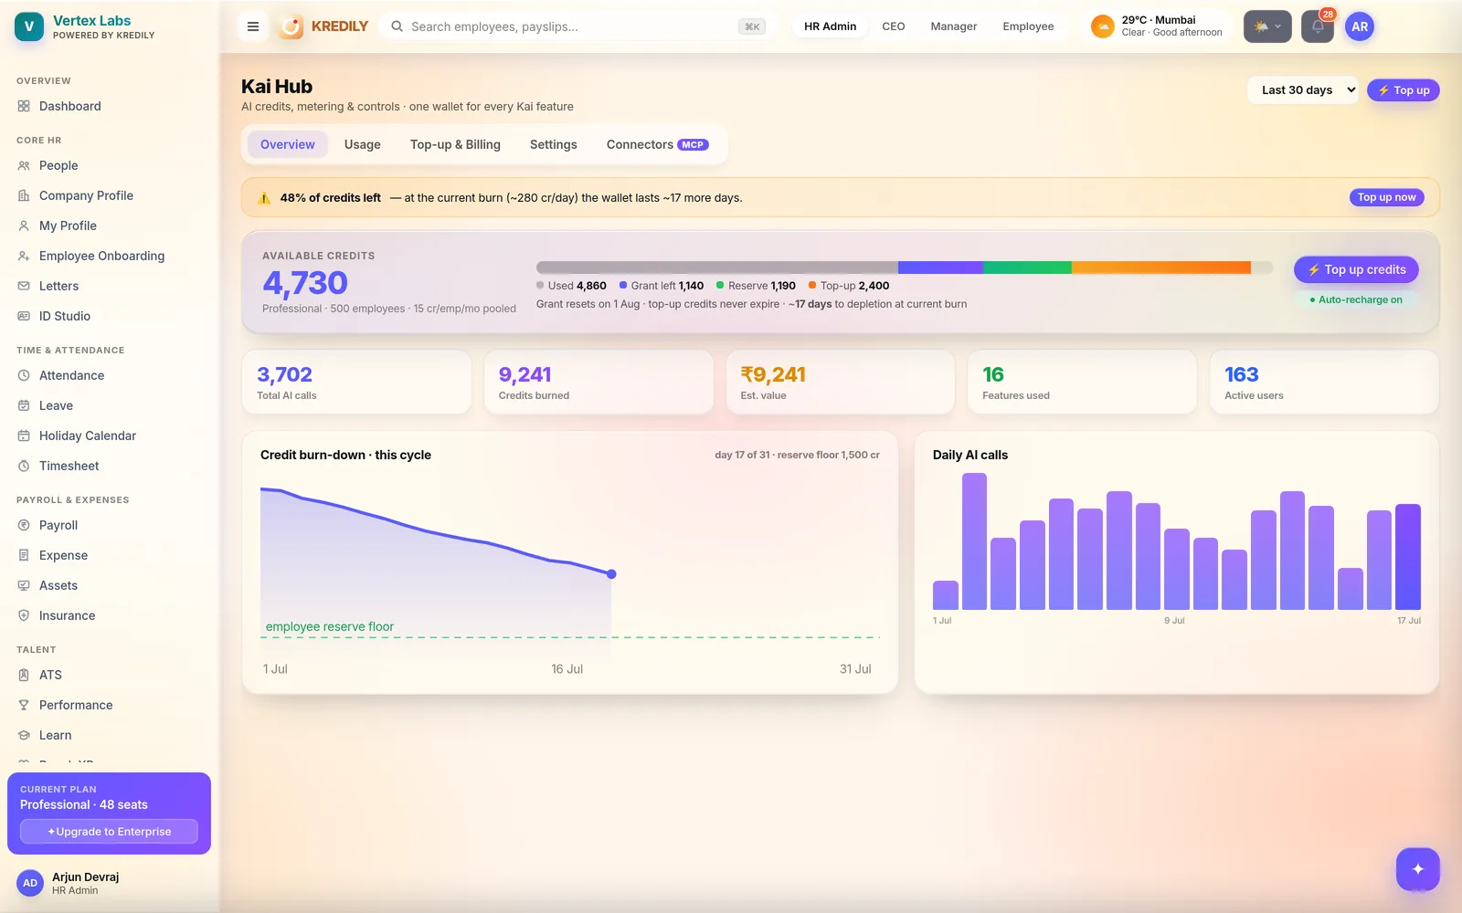Image resolution: width=1462 pixels, height=913 pixels.
Task: Click the tallest bar in Daily AI calls
Action: tap(974, 541)
